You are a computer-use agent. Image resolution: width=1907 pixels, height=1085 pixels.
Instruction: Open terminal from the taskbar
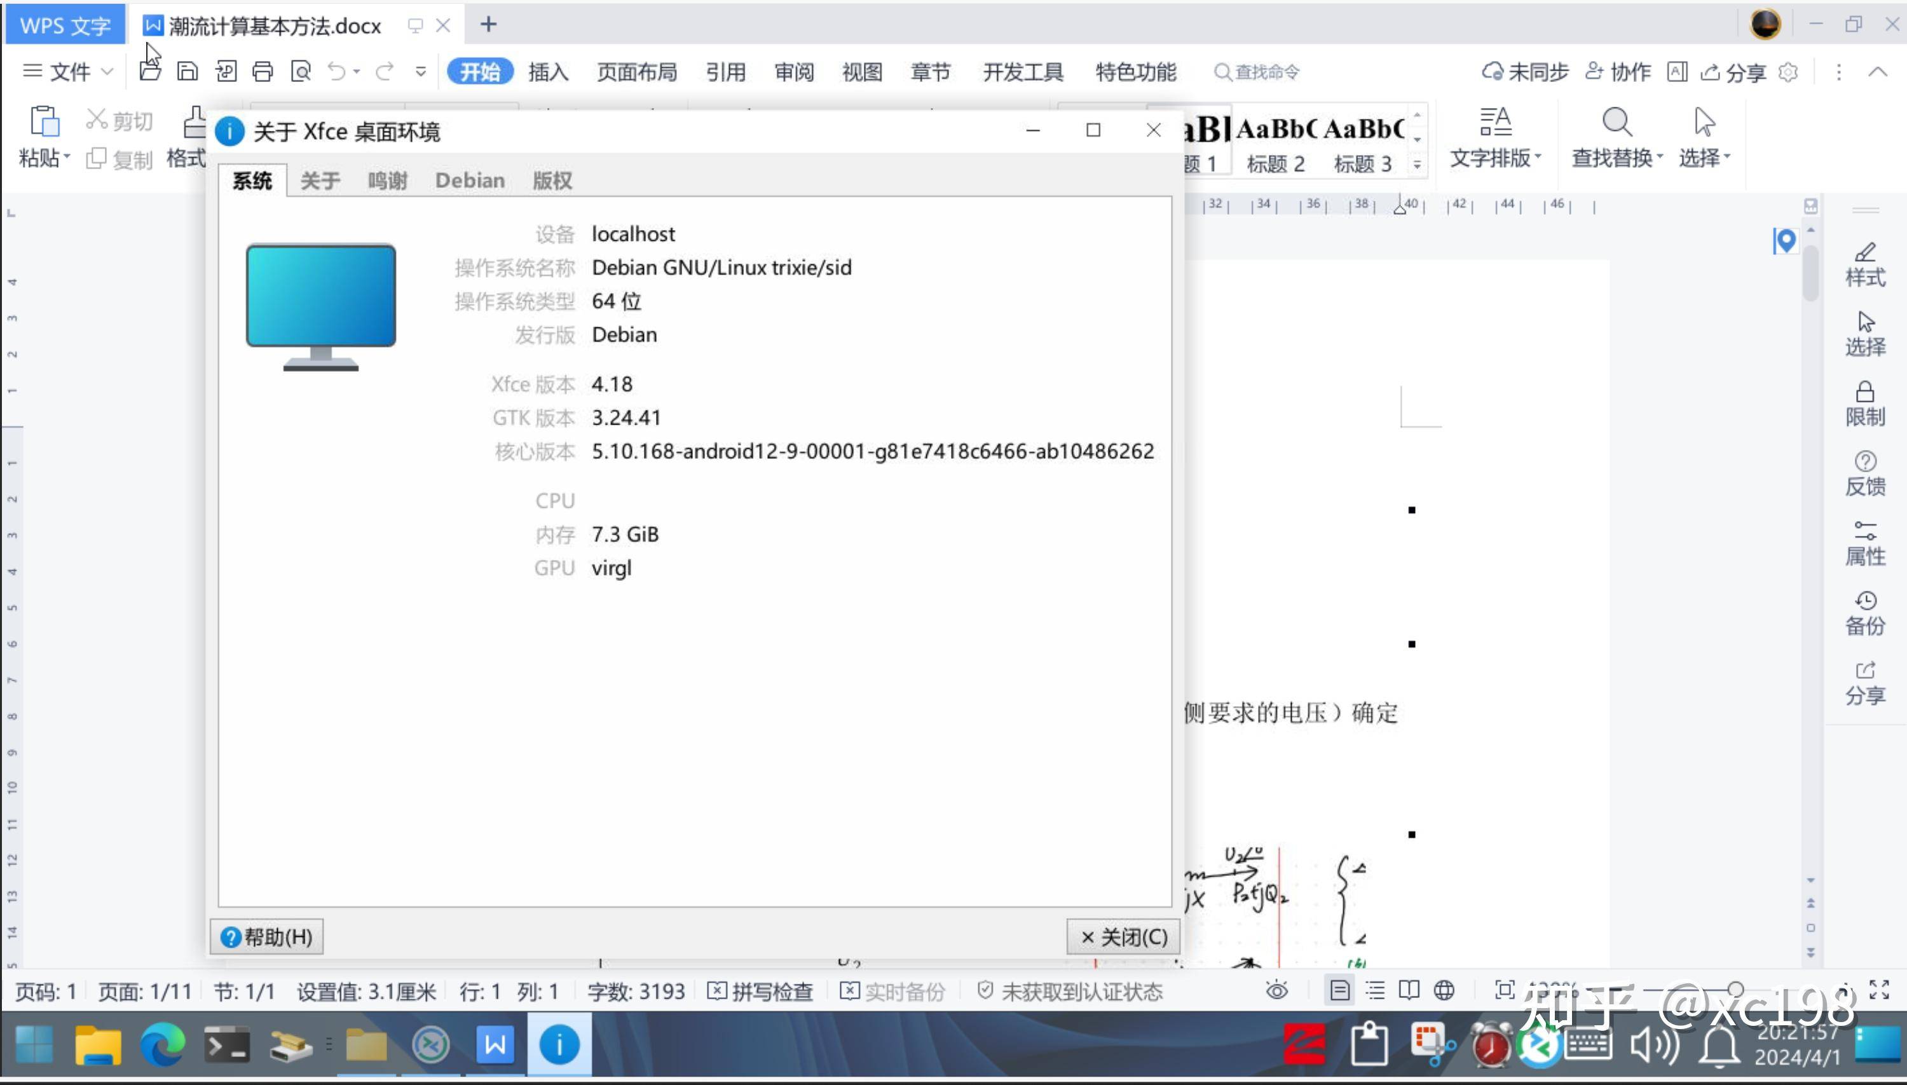click(x=226, y=1046)
